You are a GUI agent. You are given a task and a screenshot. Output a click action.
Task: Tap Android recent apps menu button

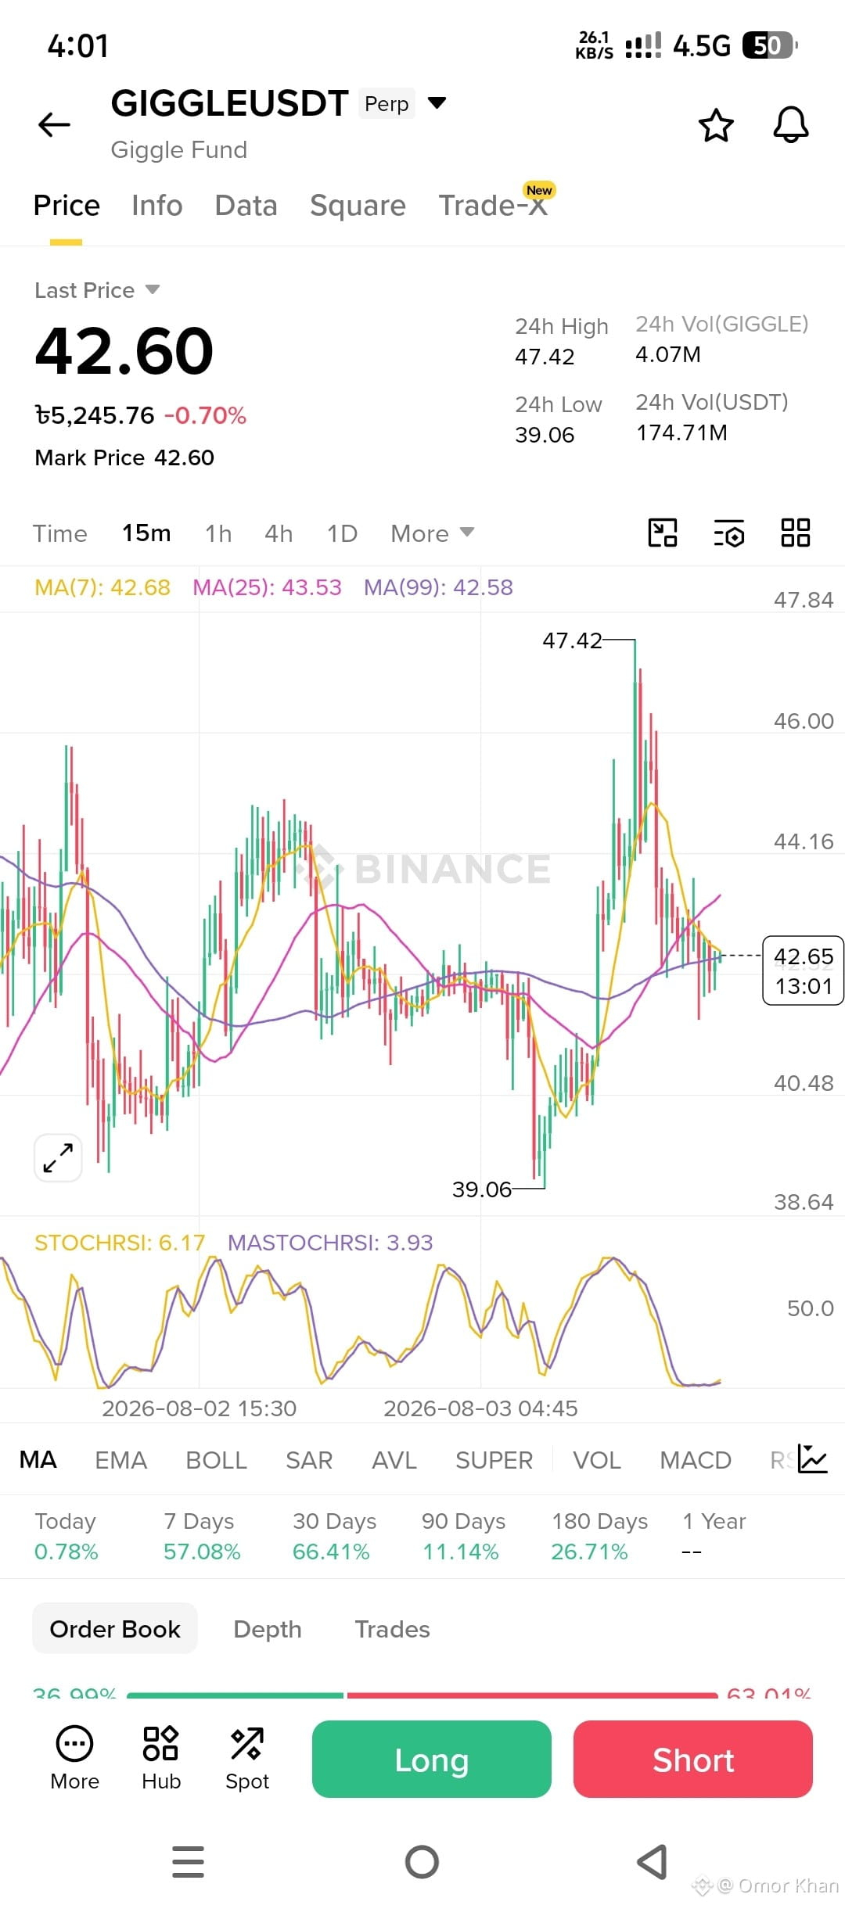pyautogui.click(x=188, y=1862)
